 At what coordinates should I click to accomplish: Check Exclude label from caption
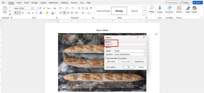click(x=106, y=58)
